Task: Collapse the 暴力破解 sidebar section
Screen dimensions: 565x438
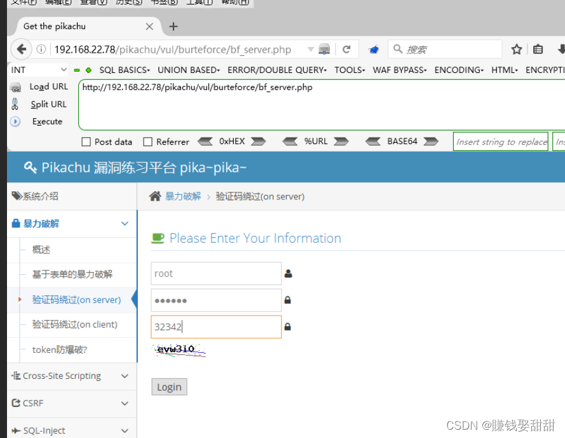Action: tap(72, 223)
